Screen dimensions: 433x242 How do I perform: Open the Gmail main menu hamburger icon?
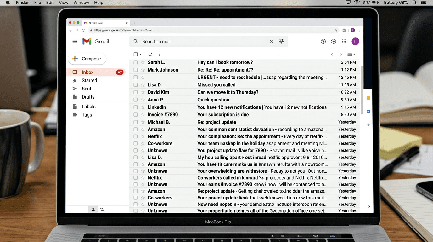pyautogui.click(x=75, y=41)
